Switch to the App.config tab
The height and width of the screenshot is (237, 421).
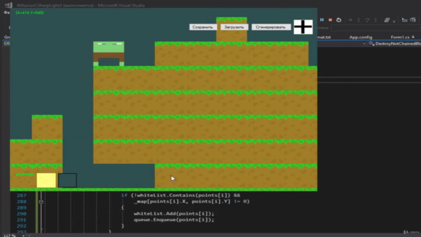click(360, 37)
